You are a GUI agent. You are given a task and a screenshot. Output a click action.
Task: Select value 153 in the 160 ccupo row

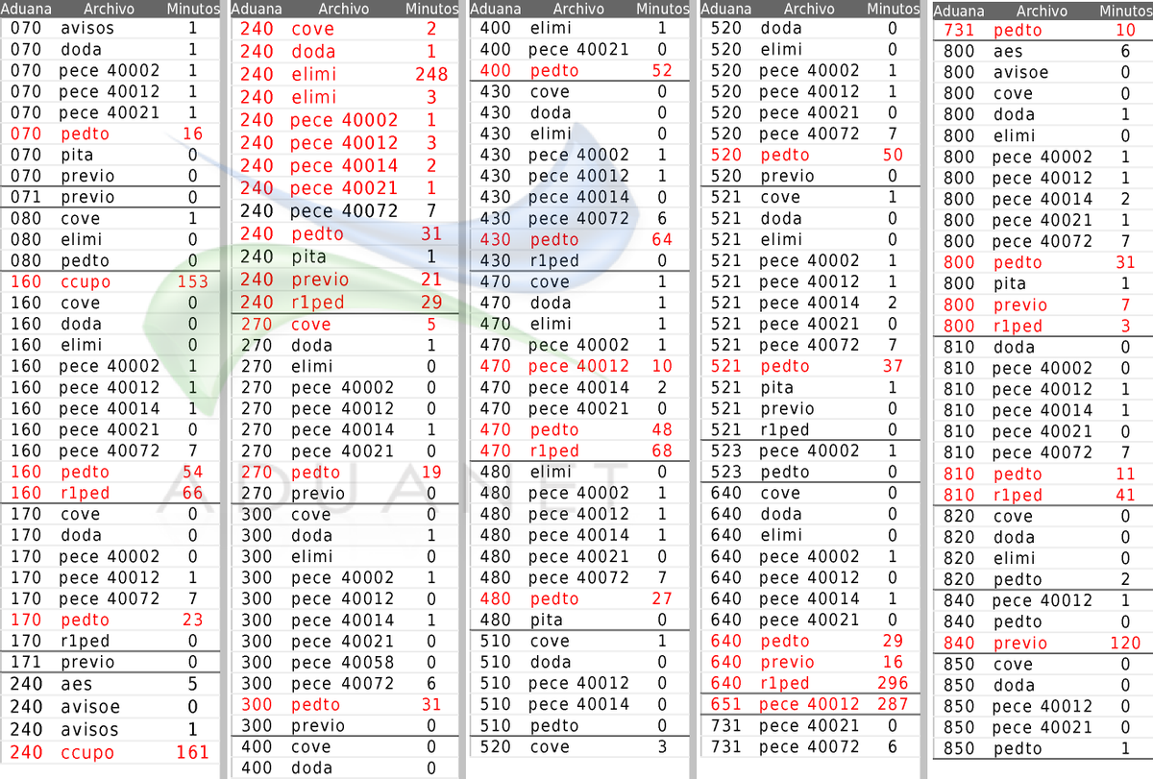tap(193, 281)
